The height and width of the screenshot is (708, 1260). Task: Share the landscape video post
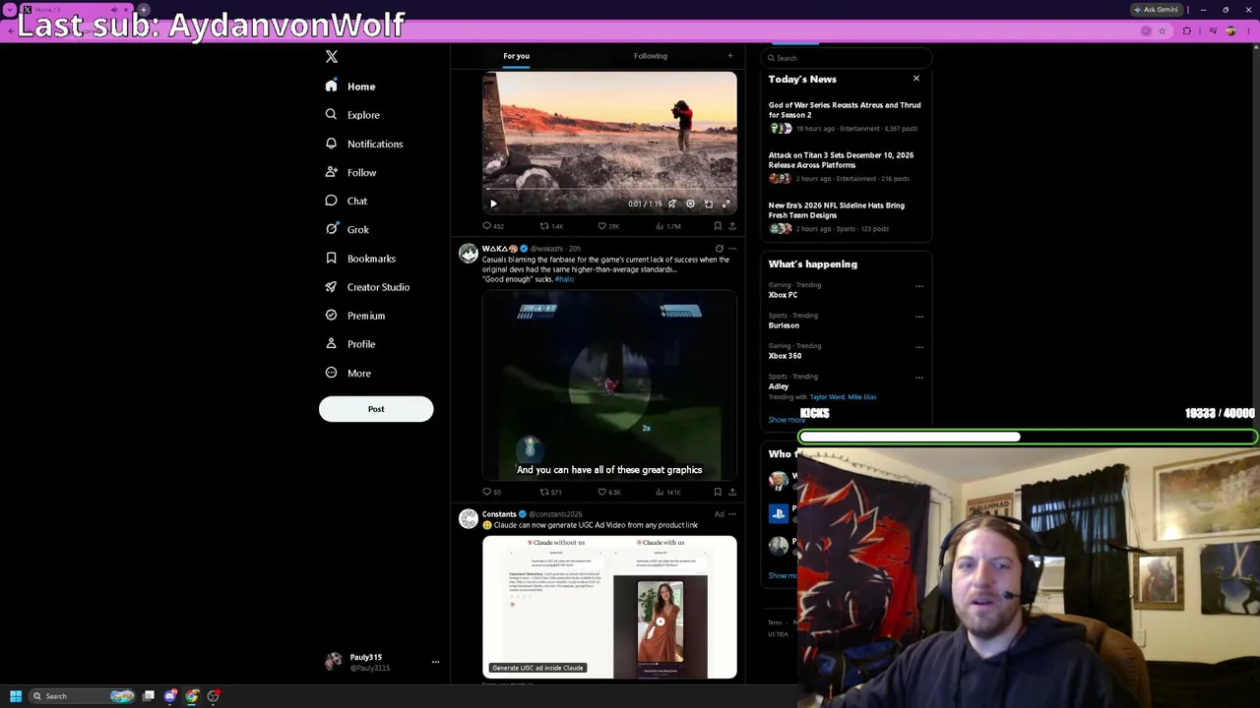coord(731,226)
